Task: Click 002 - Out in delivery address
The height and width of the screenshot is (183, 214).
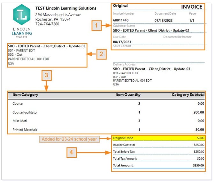Action: pos(119,77)
